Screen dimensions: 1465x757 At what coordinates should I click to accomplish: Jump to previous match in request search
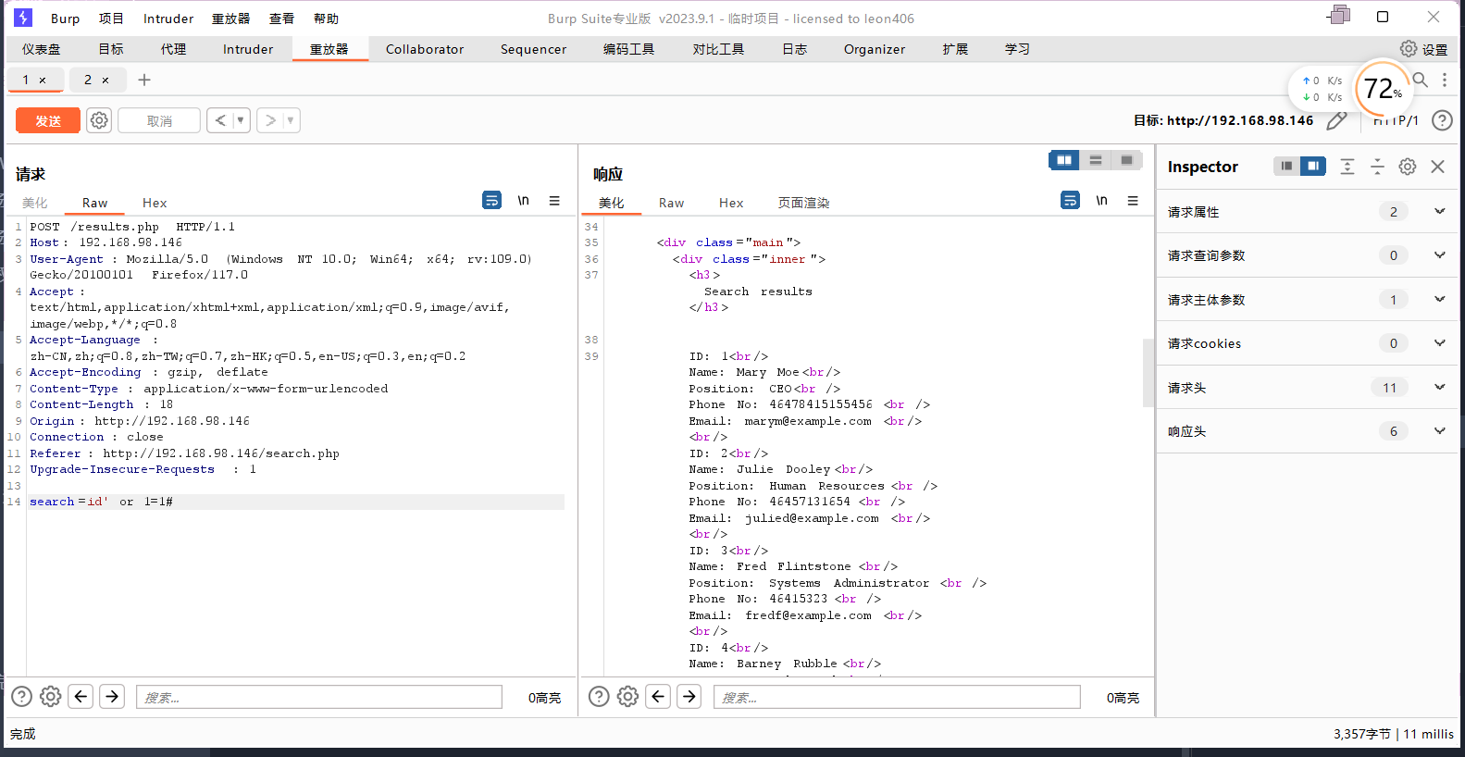tap(81, 696)
